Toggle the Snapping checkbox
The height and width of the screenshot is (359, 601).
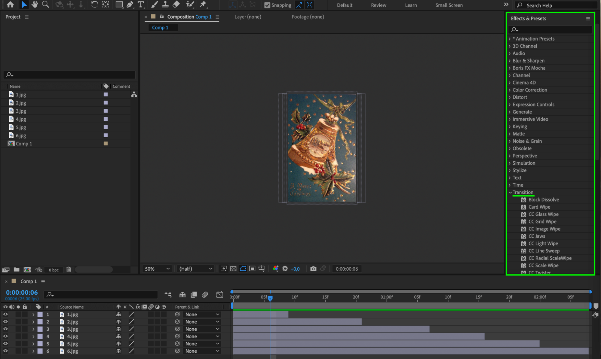[x=267, y=5]
